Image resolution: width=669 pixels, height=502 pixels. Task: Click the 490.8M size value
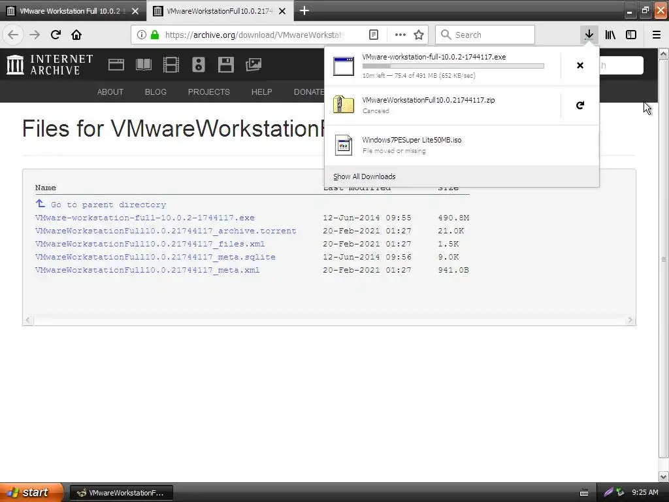pos(453,218)
